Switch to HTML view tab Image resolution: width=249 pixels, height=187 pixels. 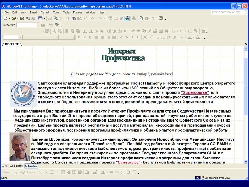click(19, 166)
